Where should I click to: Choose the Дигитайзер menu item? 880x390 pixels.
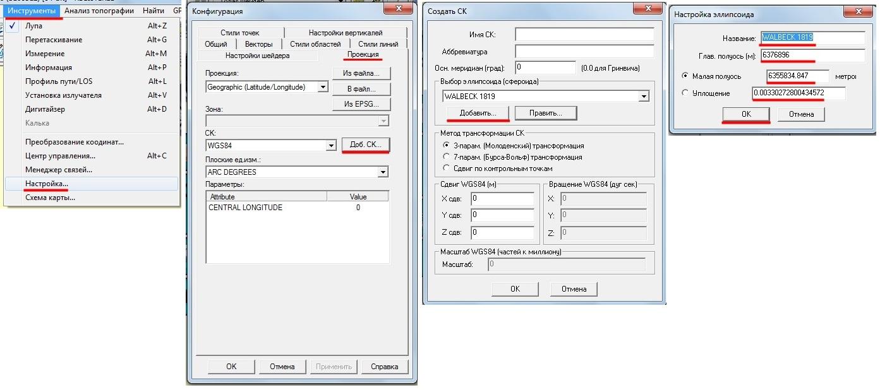click(45, 109)
